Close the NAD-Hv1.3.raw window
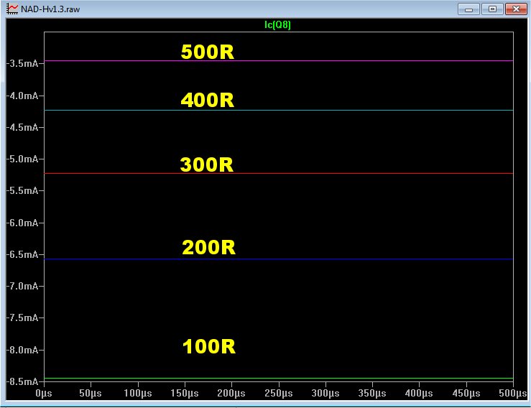Viewport: 531px width, 408px height. 516,9
